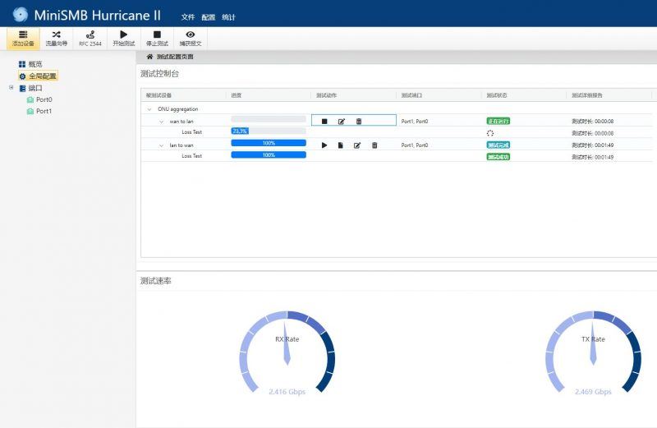This screenshot has height=428, width=657.
Task: Edit the lan to wan test
Action: 357,145
